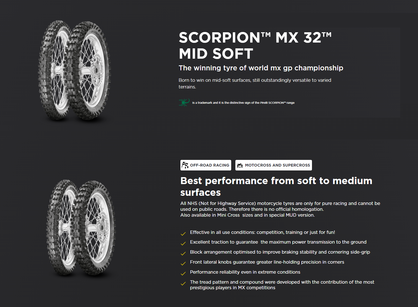Click checkmark beside 'Block arrangement optimised'
This screenshot has width=418, height=307.
183,254
